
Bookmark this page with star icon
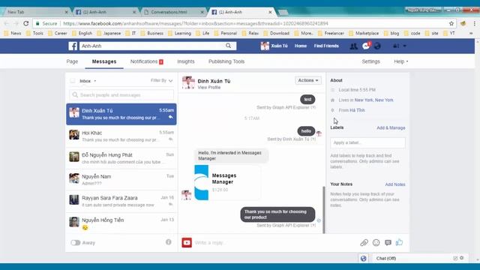pos(451,23)
